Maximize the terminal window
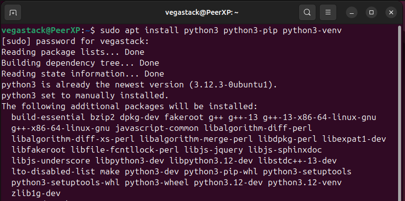The image size is (405, 201). pos(372,12)
